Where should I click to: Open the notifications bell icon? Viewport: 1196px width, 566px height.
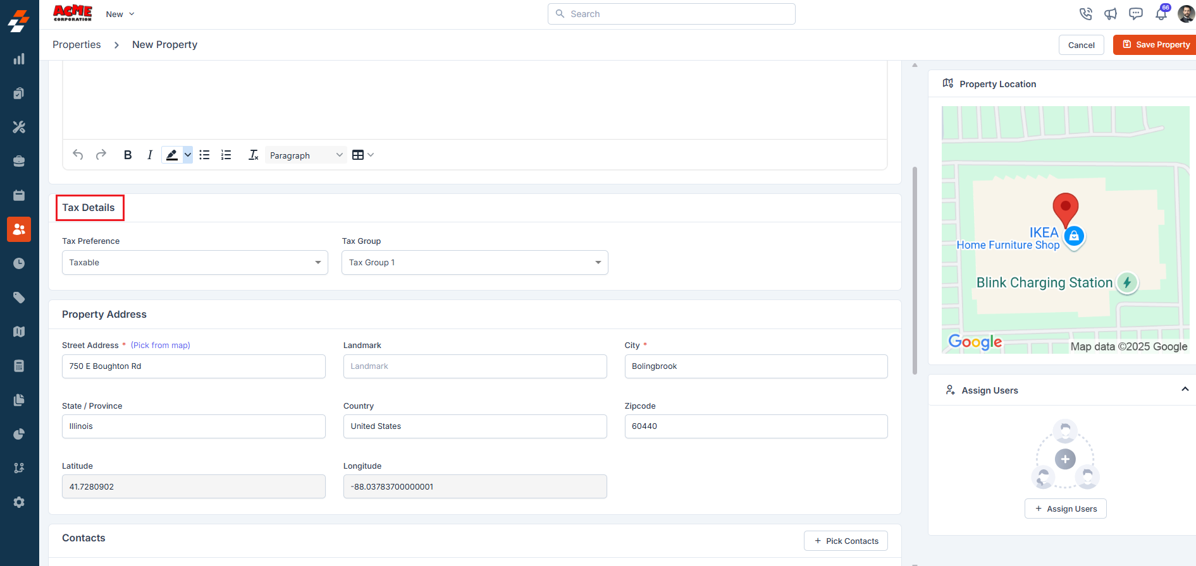pyautogui.click(x=1161, y=14)
